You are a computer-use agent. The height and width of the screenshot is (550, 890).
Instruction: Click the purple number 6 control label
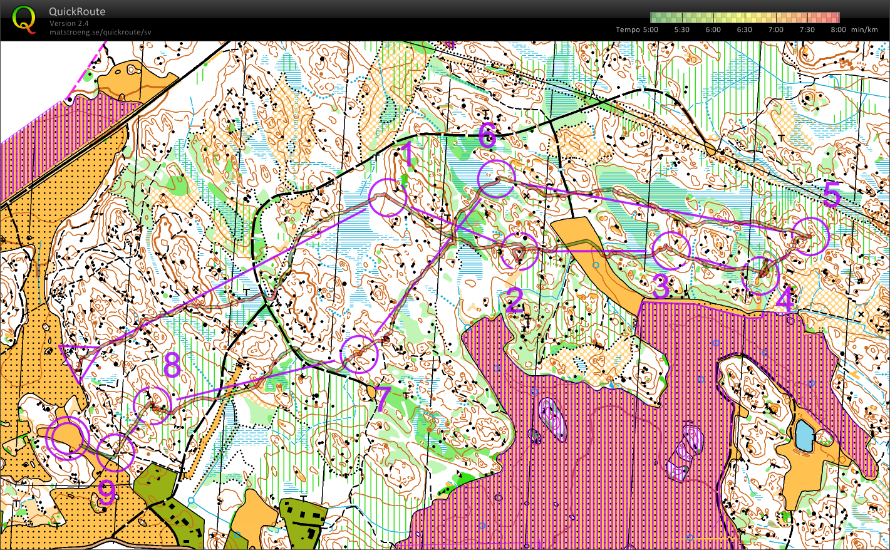coord(487,135)
